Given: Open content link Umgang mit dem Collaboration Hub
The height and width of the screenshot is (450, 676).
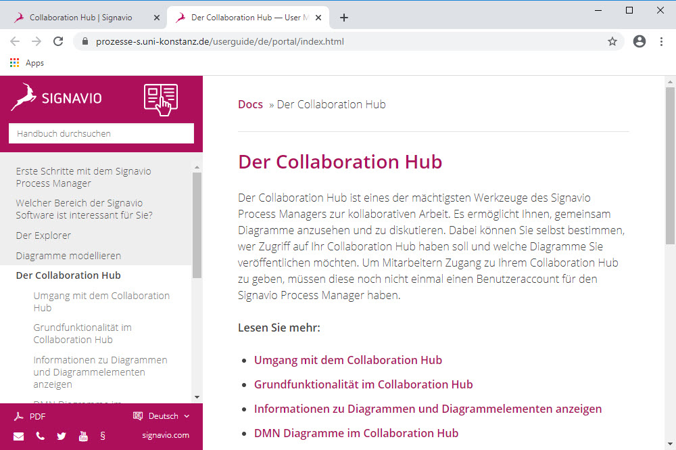Looking at the screenshot, I should click(348, 360).
